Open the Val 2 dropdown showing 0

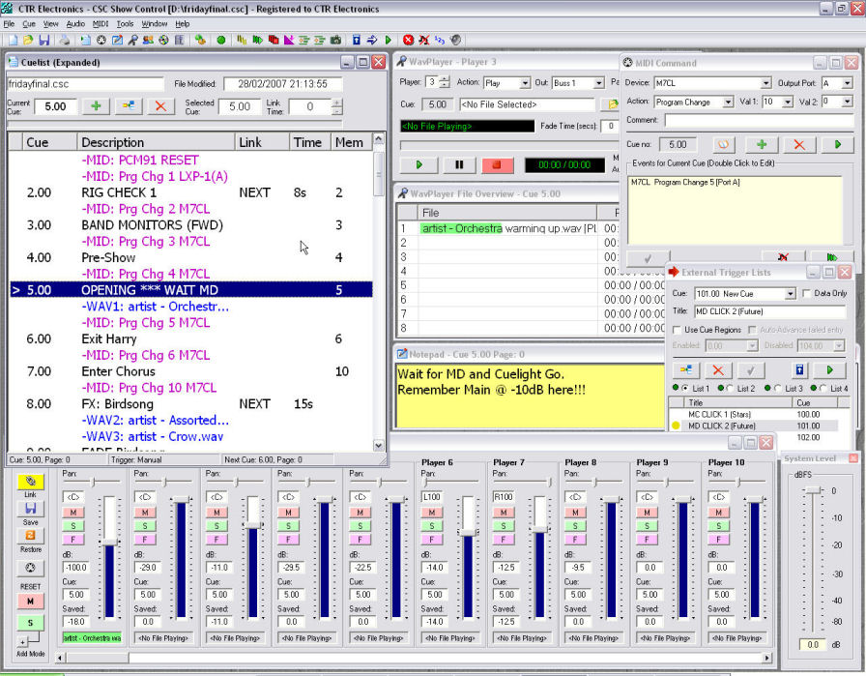848,102
